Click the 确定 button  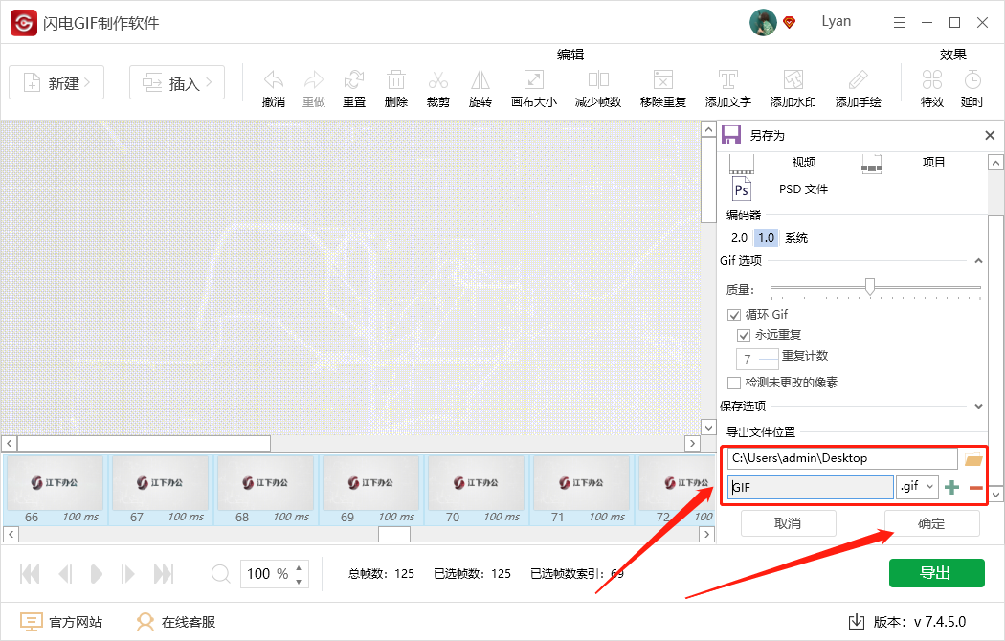[x=932, y=523]
